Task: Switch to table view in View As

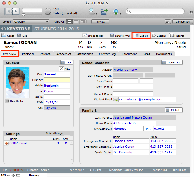Action: [x=83, y=22]
